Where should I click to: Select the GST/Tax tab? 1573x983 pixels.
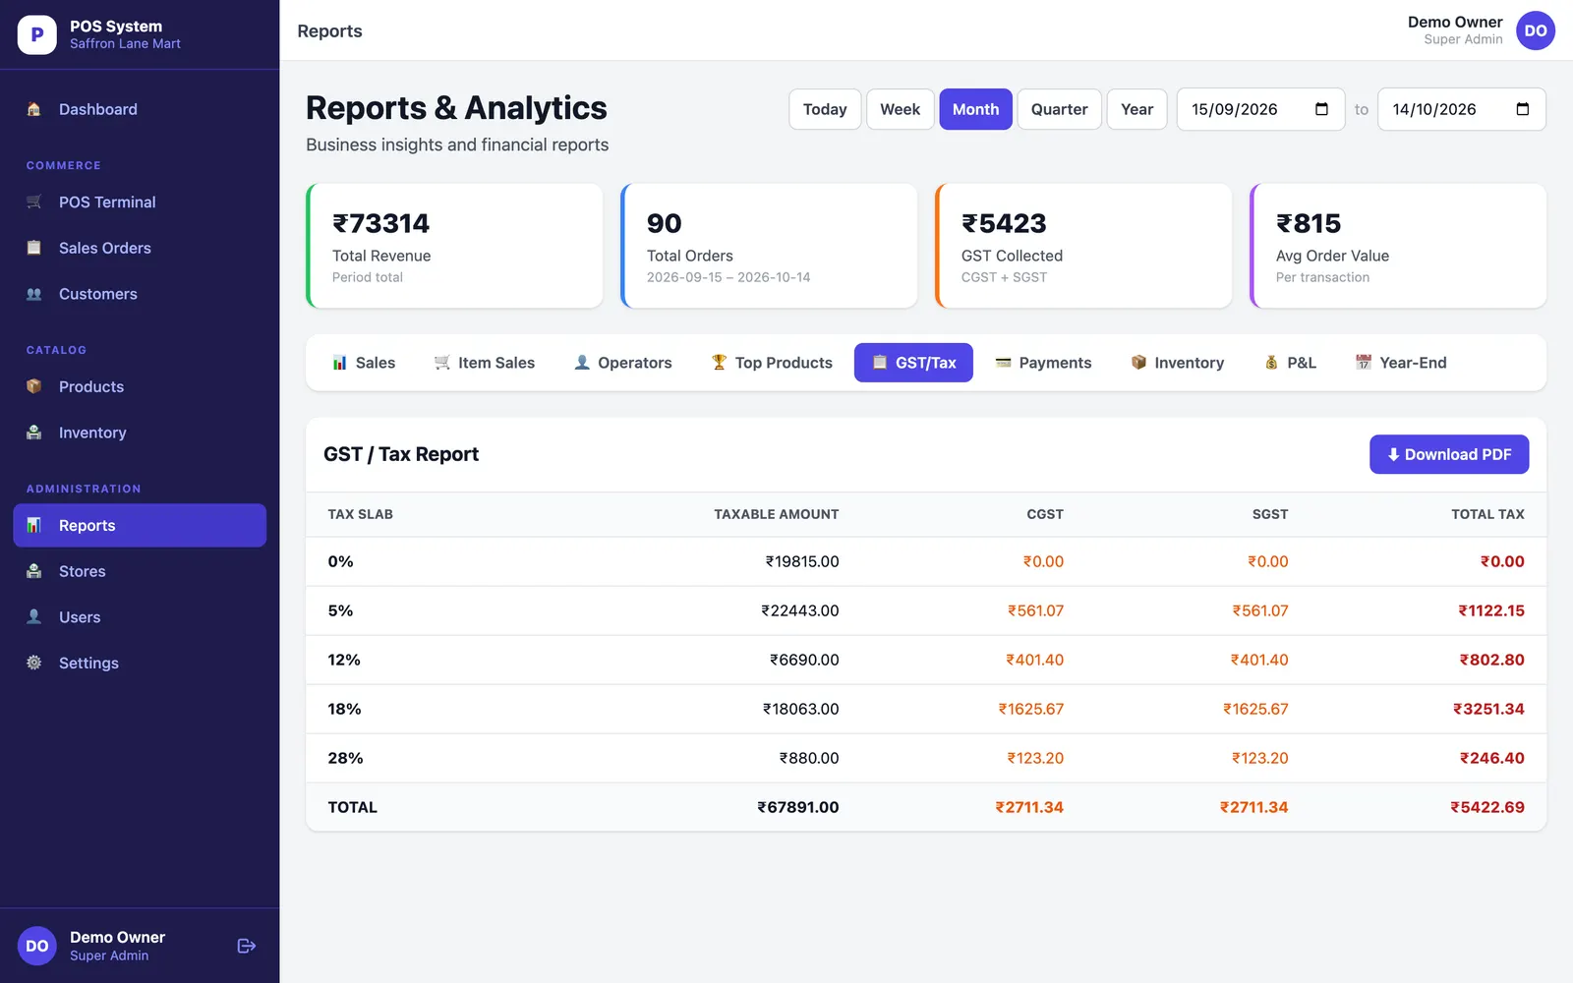(x=913, y=363)
